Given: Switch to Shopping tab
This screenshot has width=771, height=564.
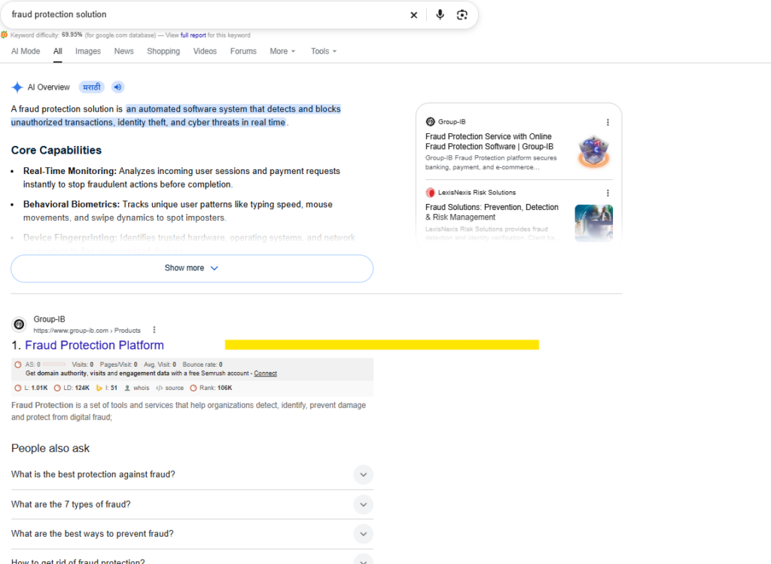Looking at the screenshot, I should (x=163, y=51).
